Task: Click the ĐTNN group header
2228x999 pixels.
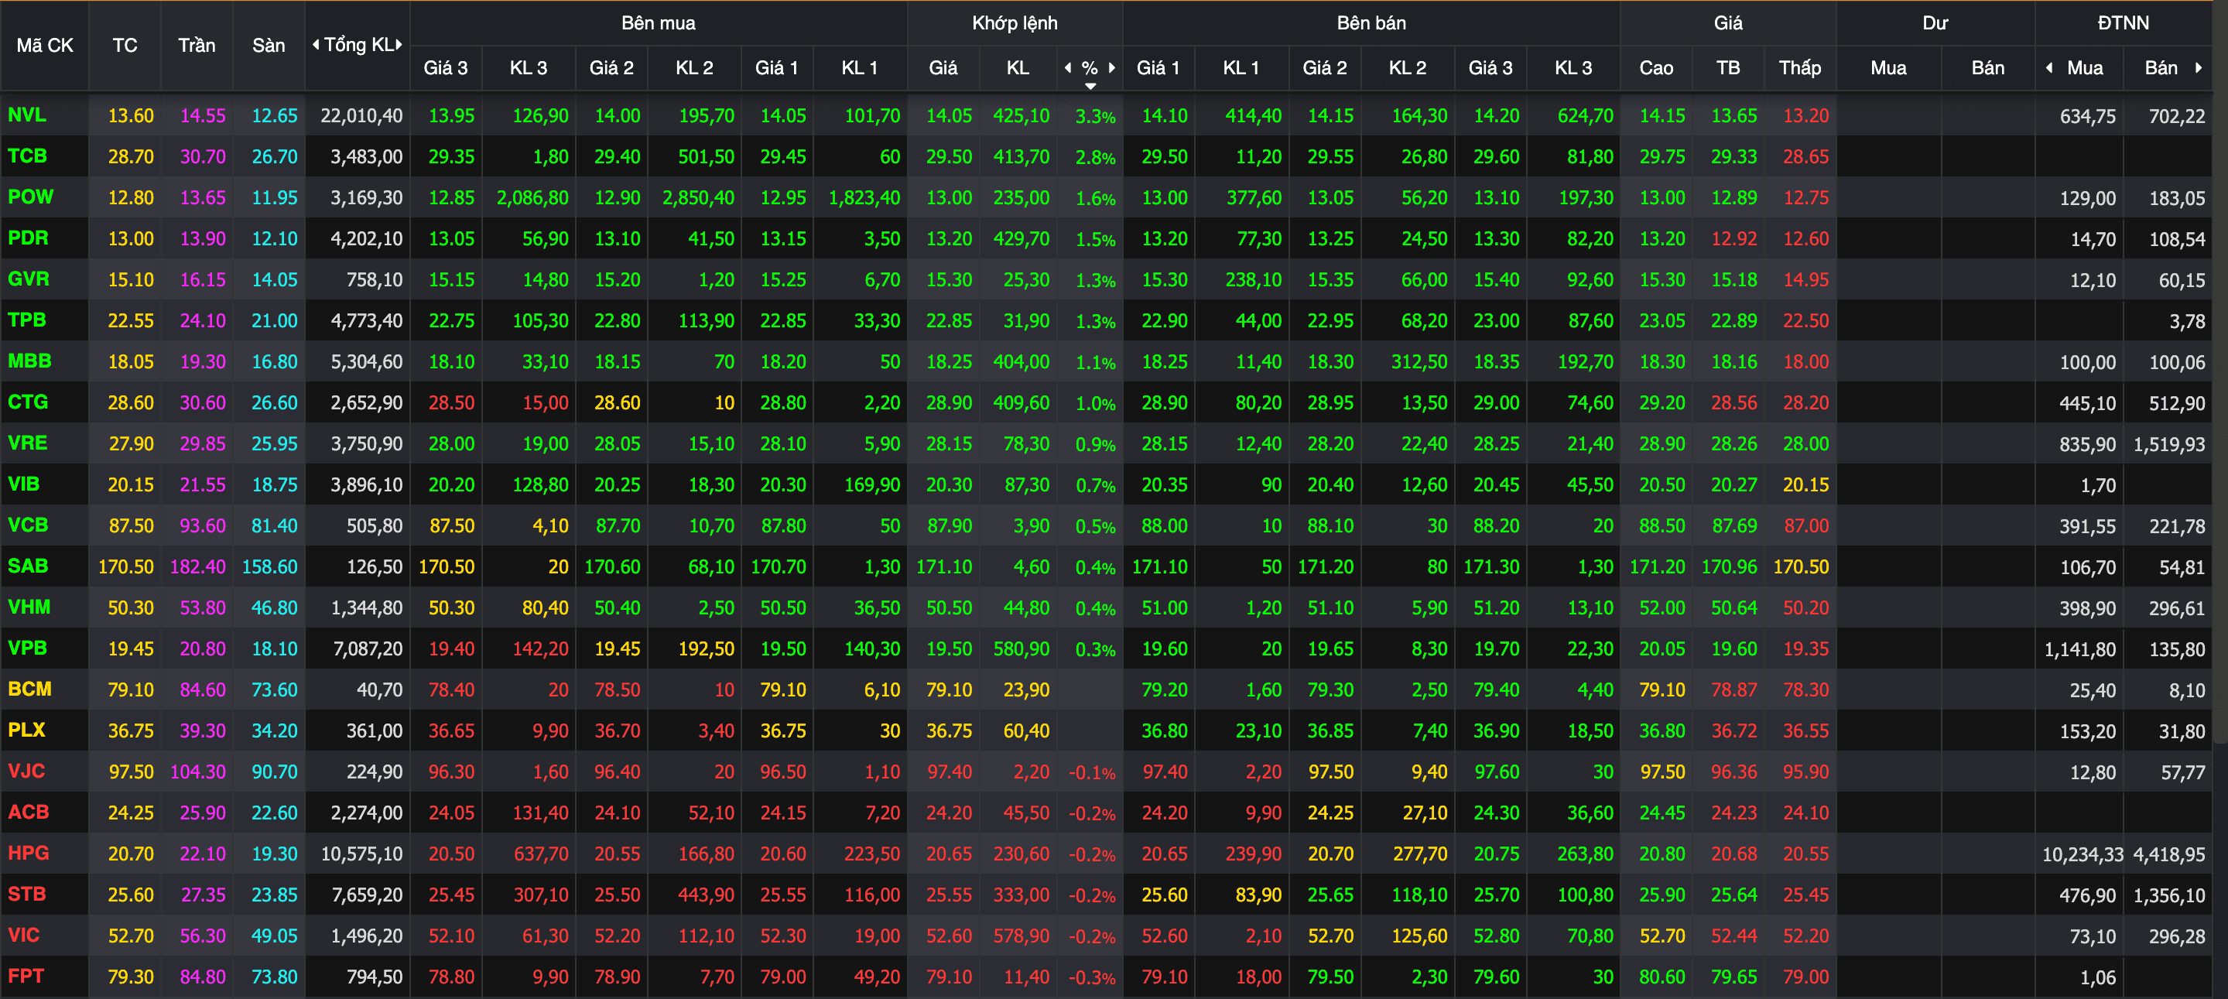Action: (x=2124, y=23)
